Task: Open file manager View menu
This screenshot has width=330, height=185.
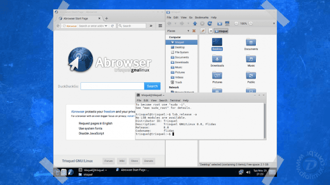Action: coord(184,17)
